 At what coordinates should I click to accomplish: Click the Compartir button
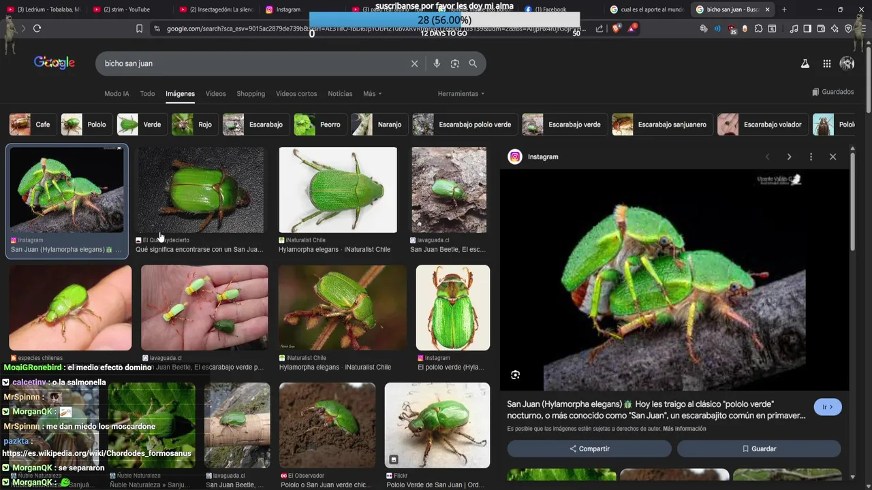click(x=589, y=448)
